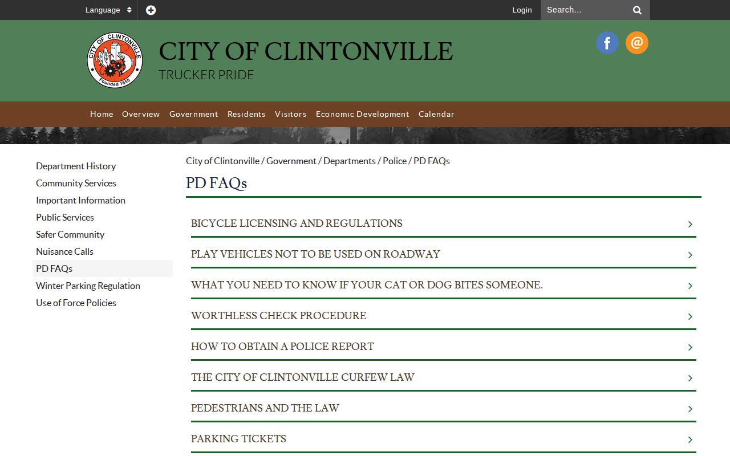The width and height of the screenshot is (730, 456).
Task: Expand the cat or dog bites FAQ
Action: pyautogui.click(x=444, y=285)
